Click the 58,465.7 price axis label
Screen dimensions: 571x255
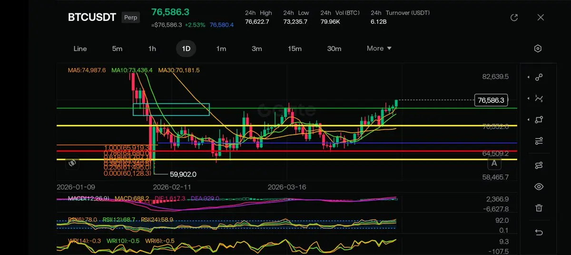click(x=495, y=177)
